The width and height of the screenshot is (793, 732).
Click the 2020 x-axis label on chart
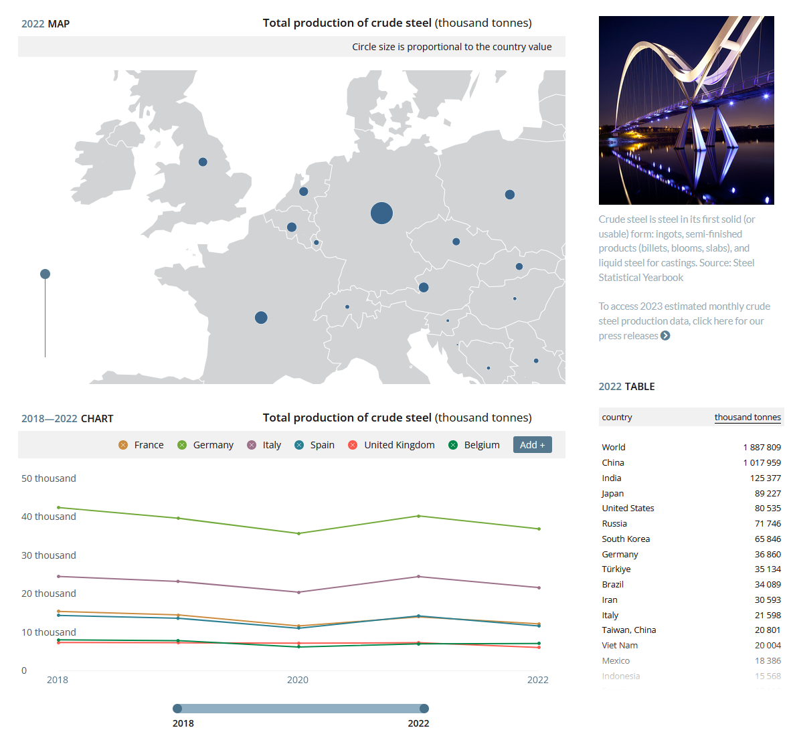click(x=298, y=680)
